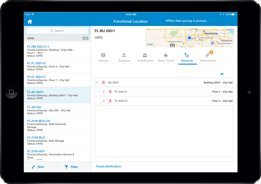261x184 pixels.
Task: Click the red icon beside BU 200/1
Action: click(x=104, y=82)
